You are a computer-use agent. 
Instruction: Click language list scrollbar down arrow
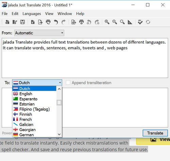pos(59,134)
